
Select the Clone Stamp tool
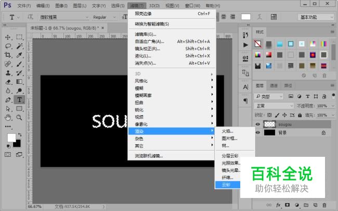point(8,73)
